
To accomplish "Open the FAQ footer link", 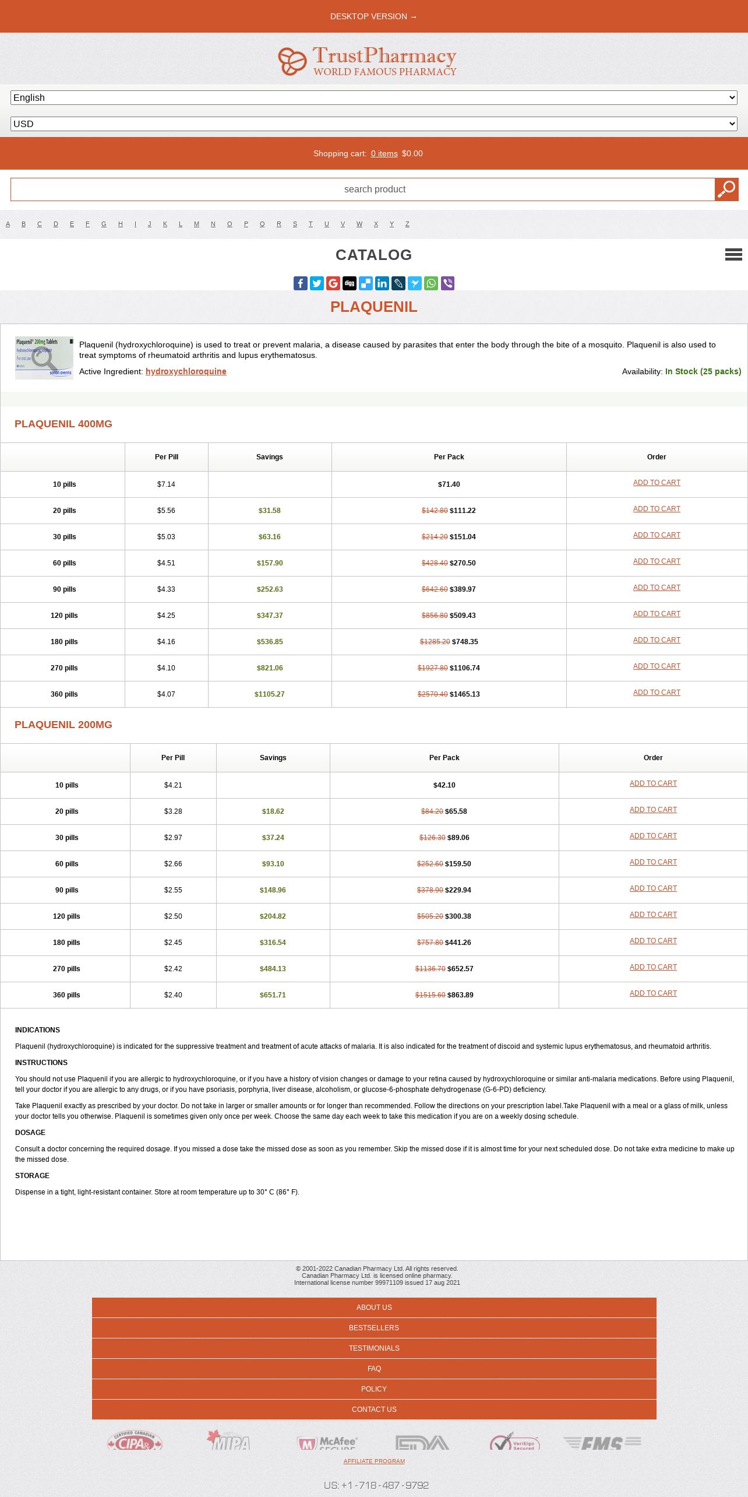I will (x=374, y=1369).
